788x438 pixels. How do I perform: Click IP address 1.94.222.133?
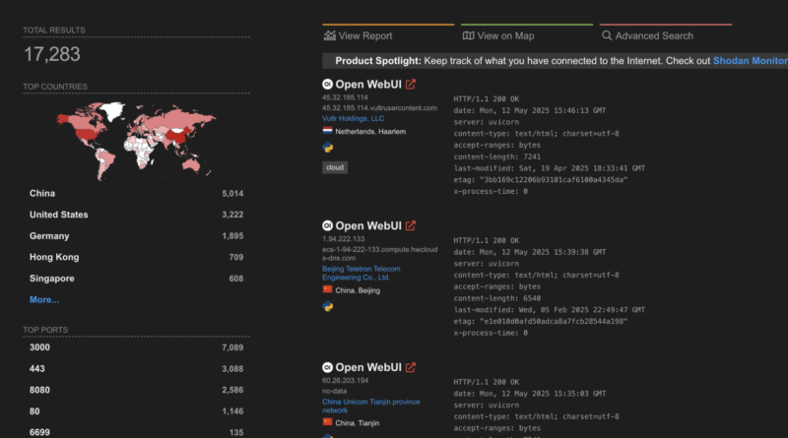coord(343,239)
